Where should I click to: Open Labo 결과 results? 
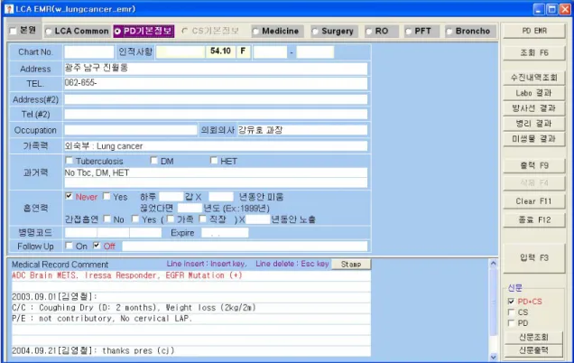[533, 93]
